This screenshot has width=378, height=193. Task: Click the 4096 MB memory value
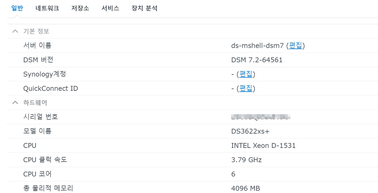[245, 188]
